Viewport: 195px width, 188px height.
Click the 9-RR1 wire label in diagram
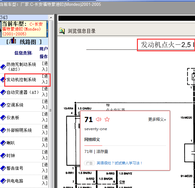[x=70, y=173]
